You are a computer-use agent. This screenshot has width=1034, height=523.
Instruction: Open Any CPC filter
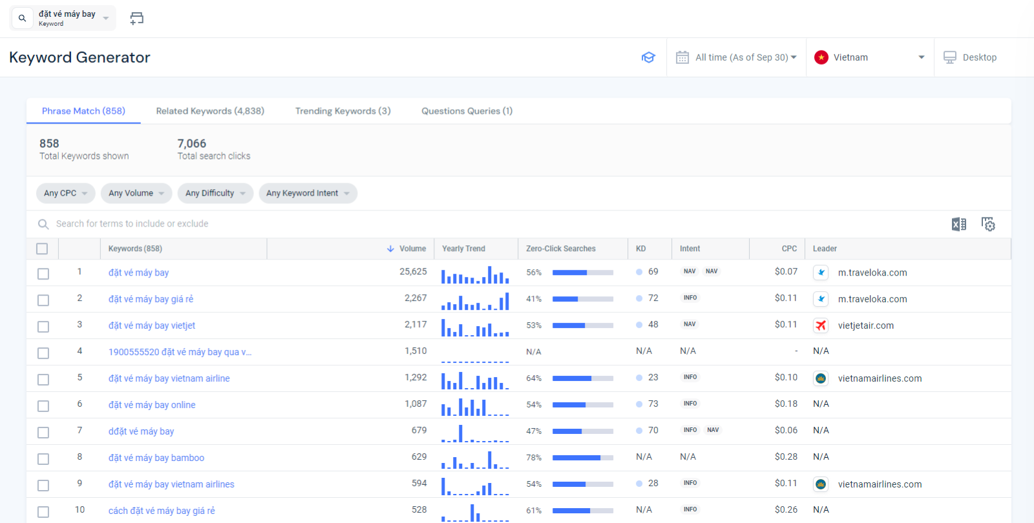(x=66, y=193)
